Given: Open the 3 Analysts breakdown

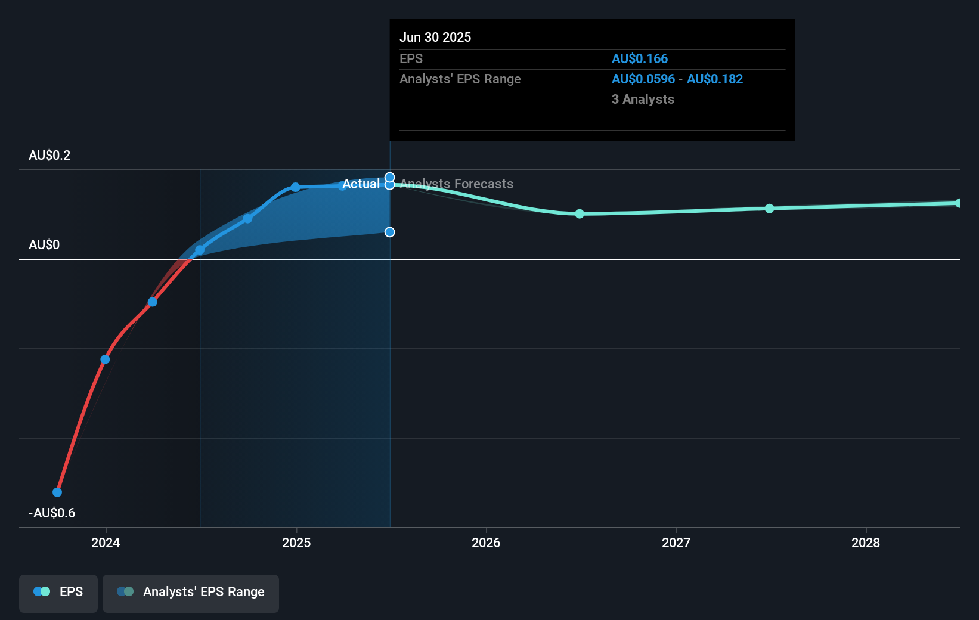Looking at the screenshot, I should (x=642, y=100).
